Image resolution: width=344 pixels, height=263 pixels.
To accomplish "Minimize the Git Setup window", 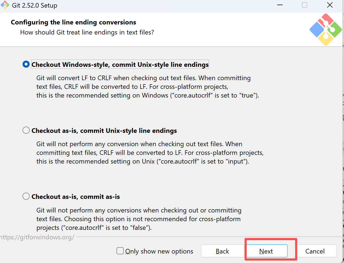I will pos(280,5).
